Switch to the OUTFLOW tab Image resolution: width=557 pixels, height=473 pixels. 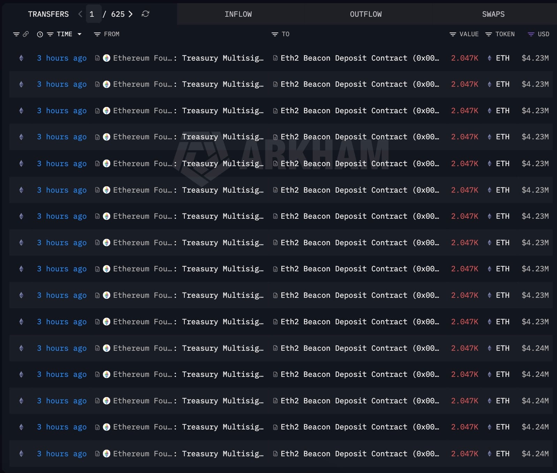click(366, 14)
